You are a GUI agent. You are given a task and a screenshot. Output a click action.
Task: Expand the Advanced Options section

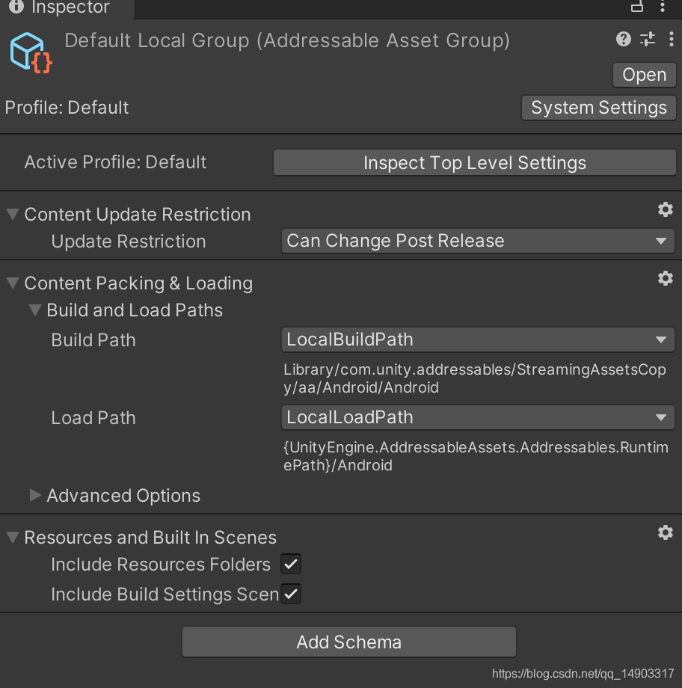(x=35, y=495)
